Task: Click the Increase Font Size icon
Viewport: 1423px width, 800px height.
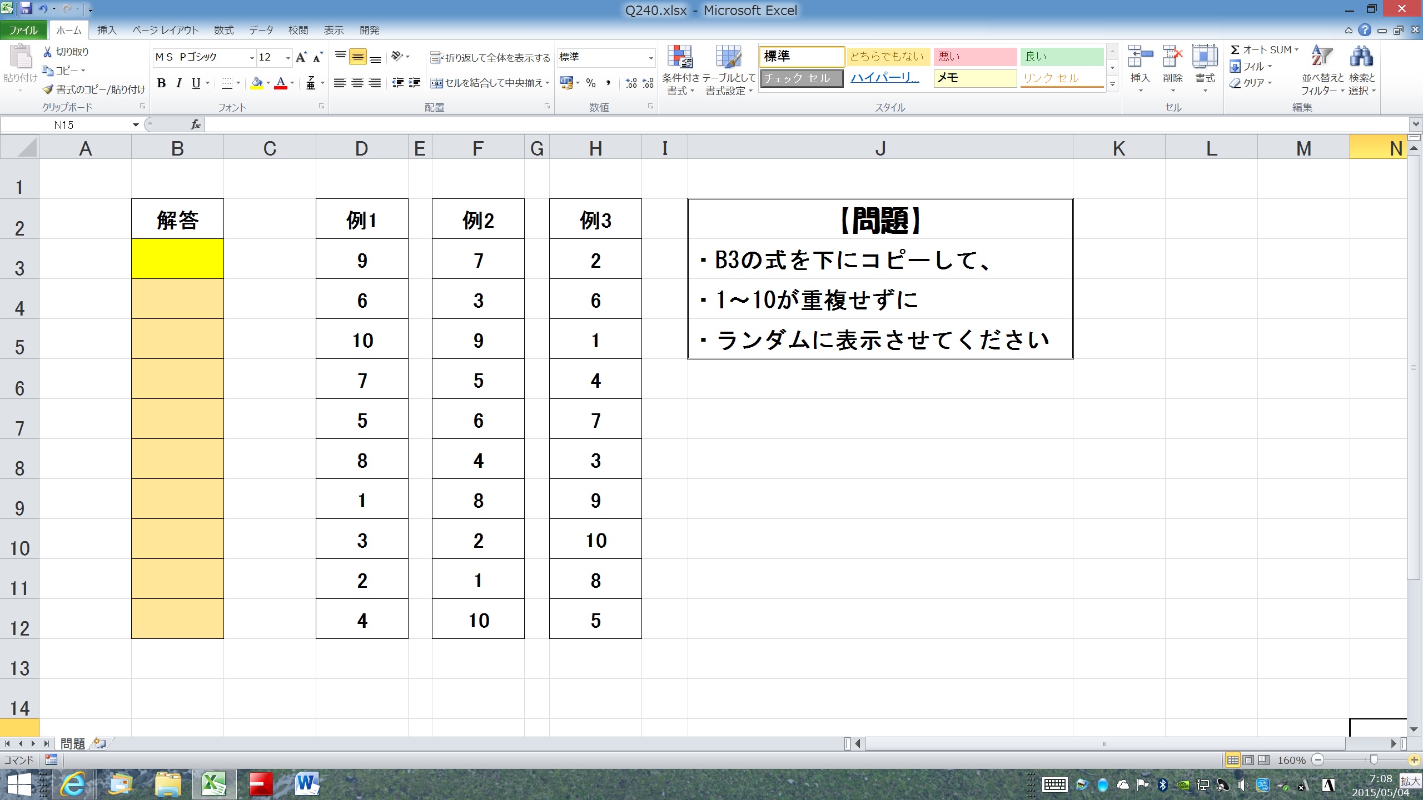Action: tap(301, 57)
